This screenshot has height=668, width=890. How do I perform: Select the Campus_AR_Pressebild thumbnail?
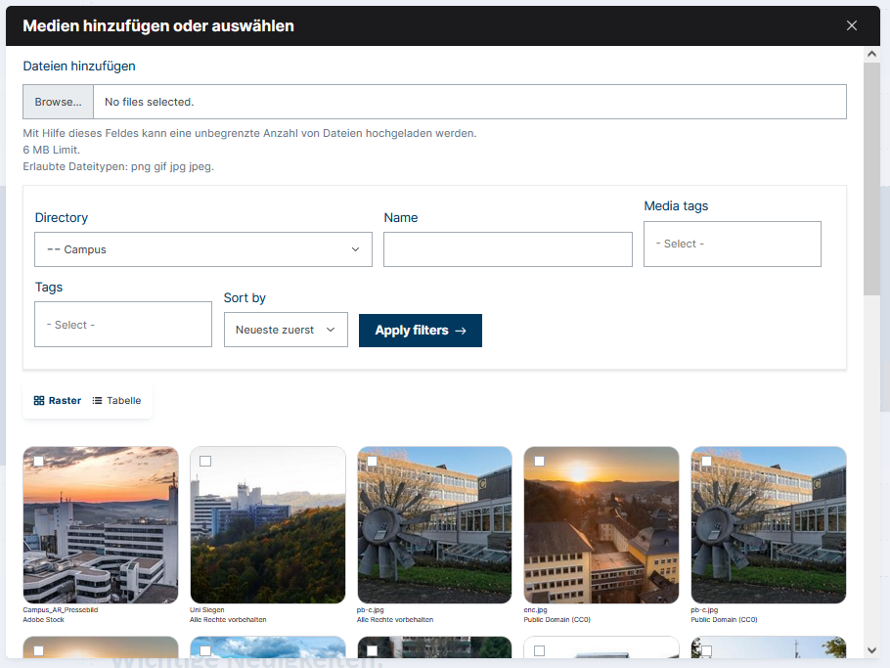101,533
